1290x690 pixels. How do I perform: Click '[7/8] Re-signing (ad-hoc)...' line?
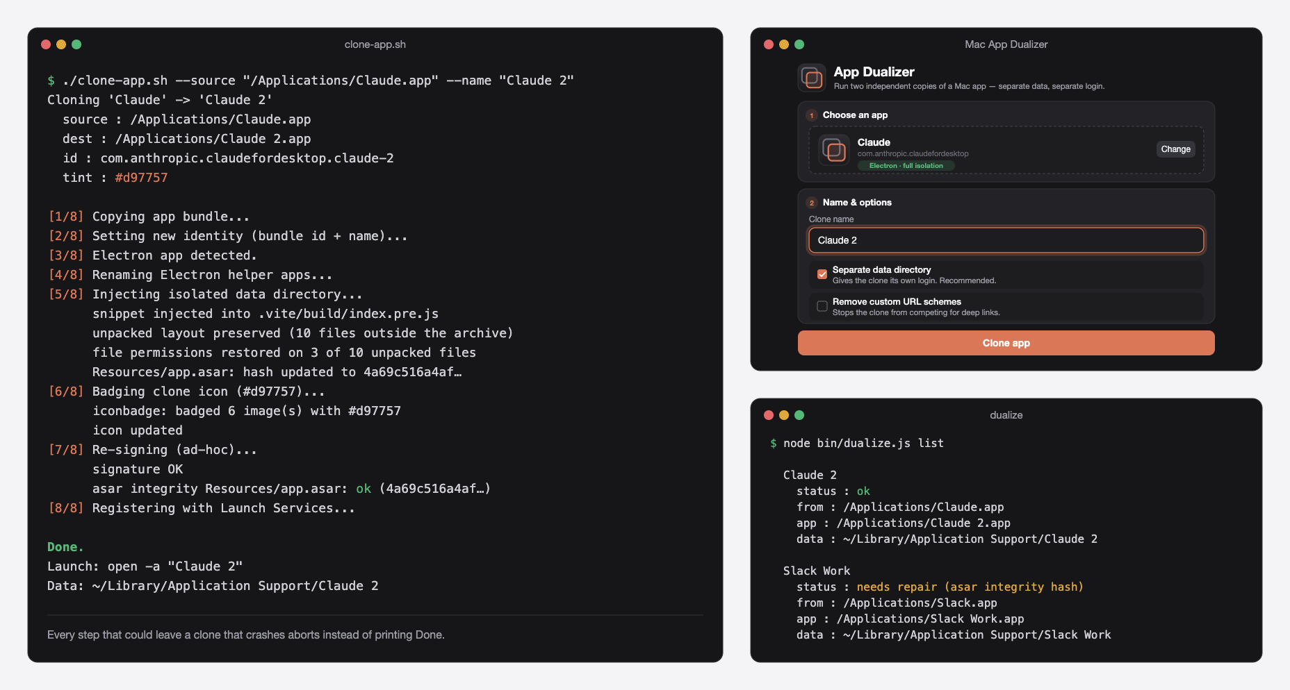[x=152, y=450]
